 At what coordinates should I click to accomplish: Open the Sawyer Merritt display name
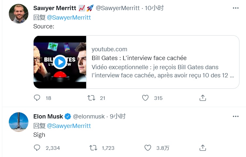pos(54,8)
